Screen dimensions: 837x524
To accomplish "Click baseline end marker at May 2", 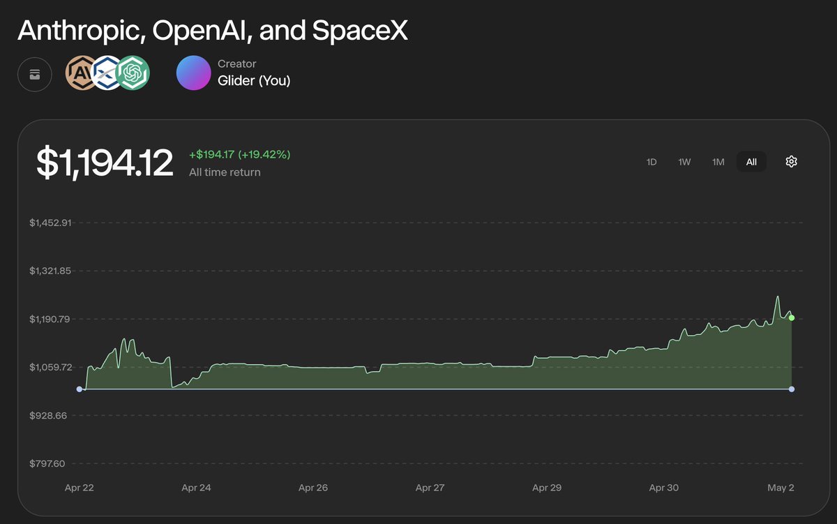I will (x=792, y=389).
